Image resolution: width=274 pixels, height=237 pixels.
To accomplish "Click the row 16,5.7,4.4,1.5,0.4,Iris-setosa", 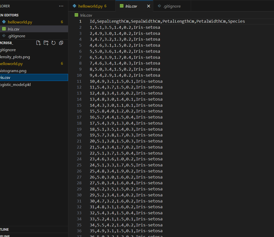I will (x=126, y=117).
